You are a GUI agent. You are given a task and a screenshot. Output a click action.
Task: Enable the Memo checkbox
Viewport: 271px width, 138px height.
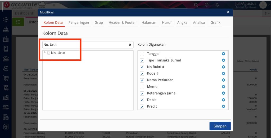[142, 87]
